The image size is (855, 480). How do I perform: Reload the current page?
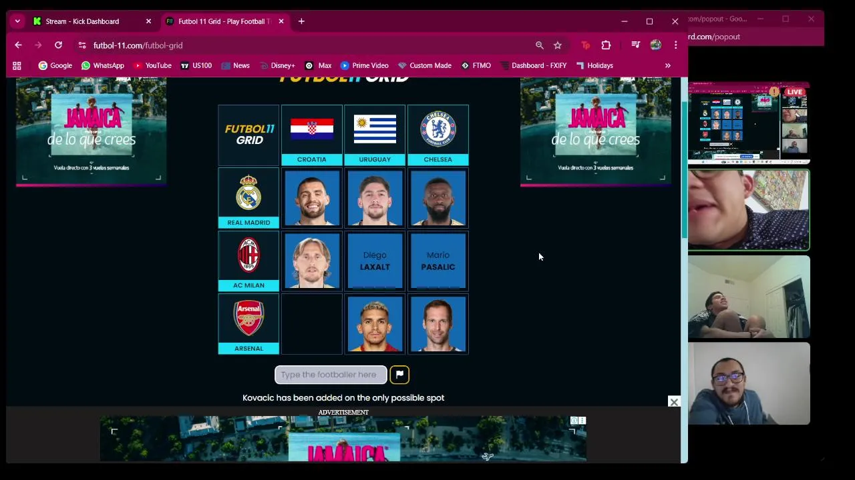click(58, 45)
